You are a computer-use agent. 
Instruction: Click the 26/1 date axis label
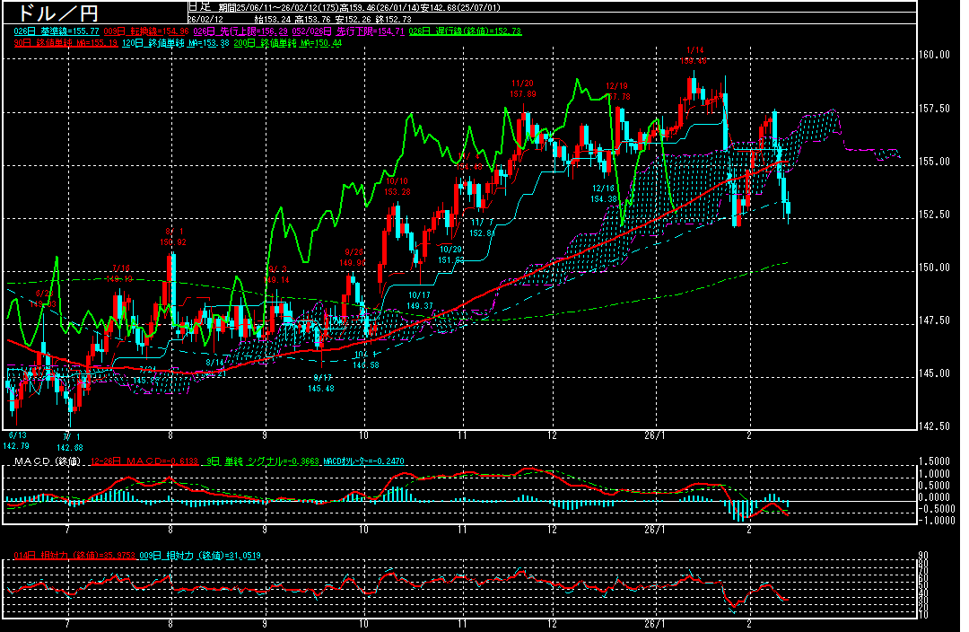coord(656,434)
